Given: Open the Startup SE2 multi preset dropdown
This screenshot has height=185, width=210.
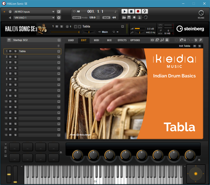Looking at the screenshot, I should 59,40.
